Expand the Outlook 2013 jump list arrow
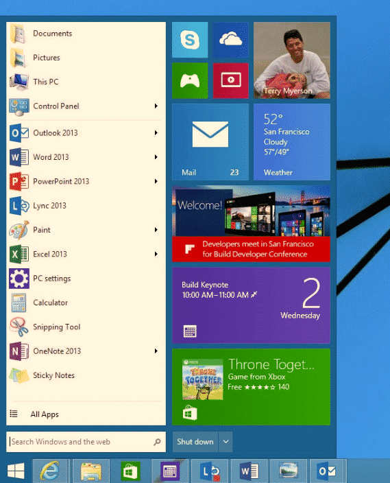The width and height of the screenshot is (390, 483). pyautogui.click(x=156, y=133)
